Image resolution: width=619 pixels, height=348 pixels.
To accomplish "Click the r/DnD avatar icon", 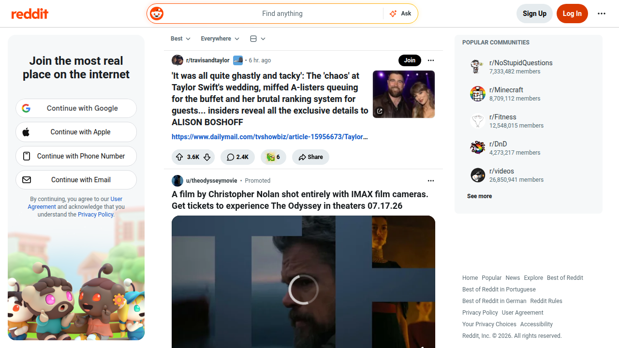I will tap(478, 148).
